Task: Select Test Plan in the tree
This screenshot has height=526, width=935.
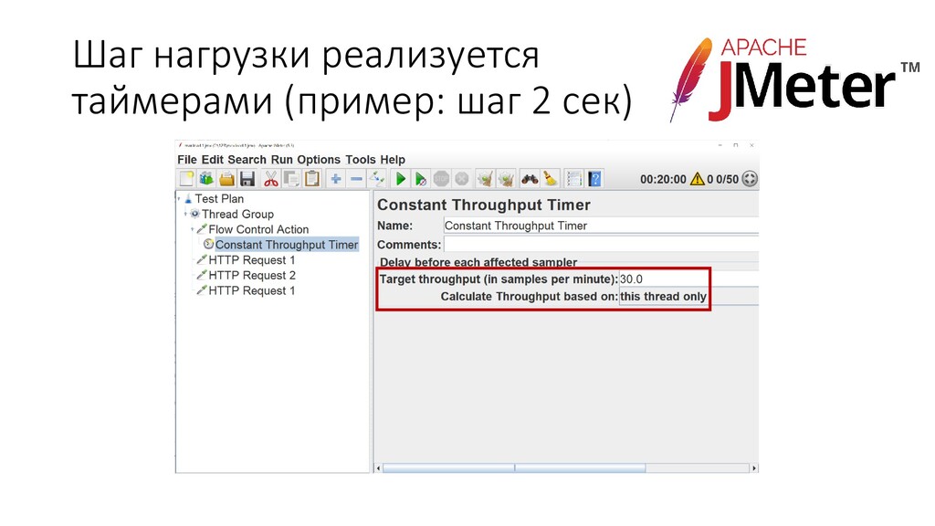Action: [x=219, y=198]
